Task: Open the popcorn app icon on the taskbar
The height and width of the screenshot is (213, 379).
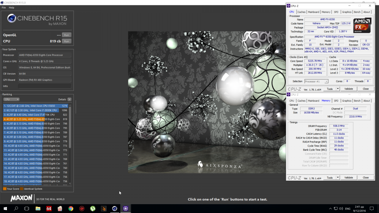Action: (x=60, y=209)
